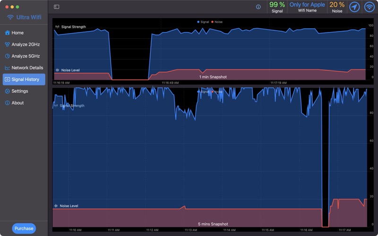Click the 5 mins Snapshot label

pos(213,224)
